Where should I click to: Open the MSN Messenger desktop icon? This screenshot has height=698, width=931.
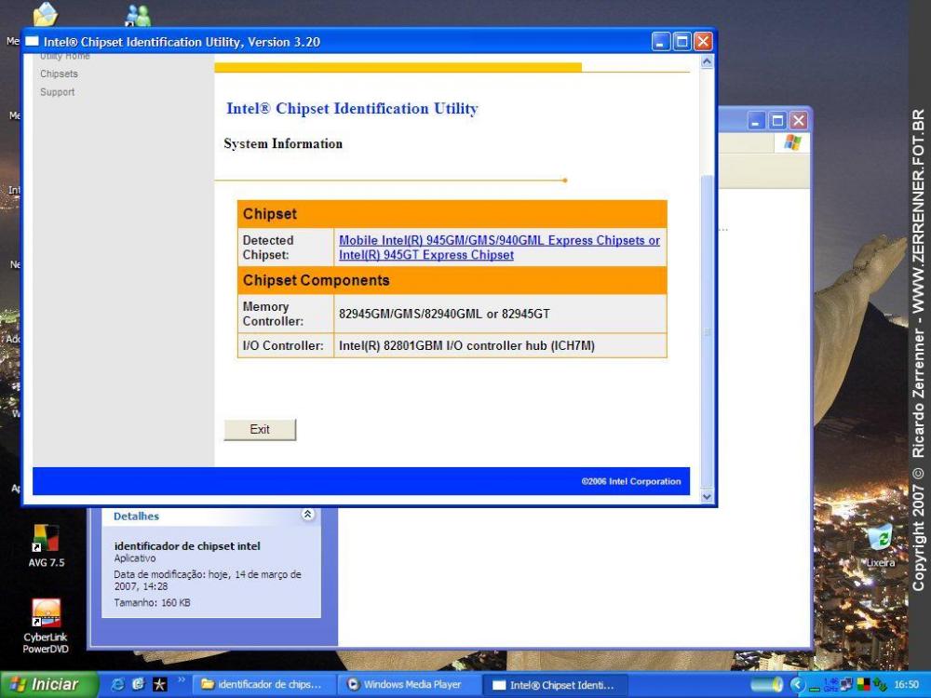point(138,16)
